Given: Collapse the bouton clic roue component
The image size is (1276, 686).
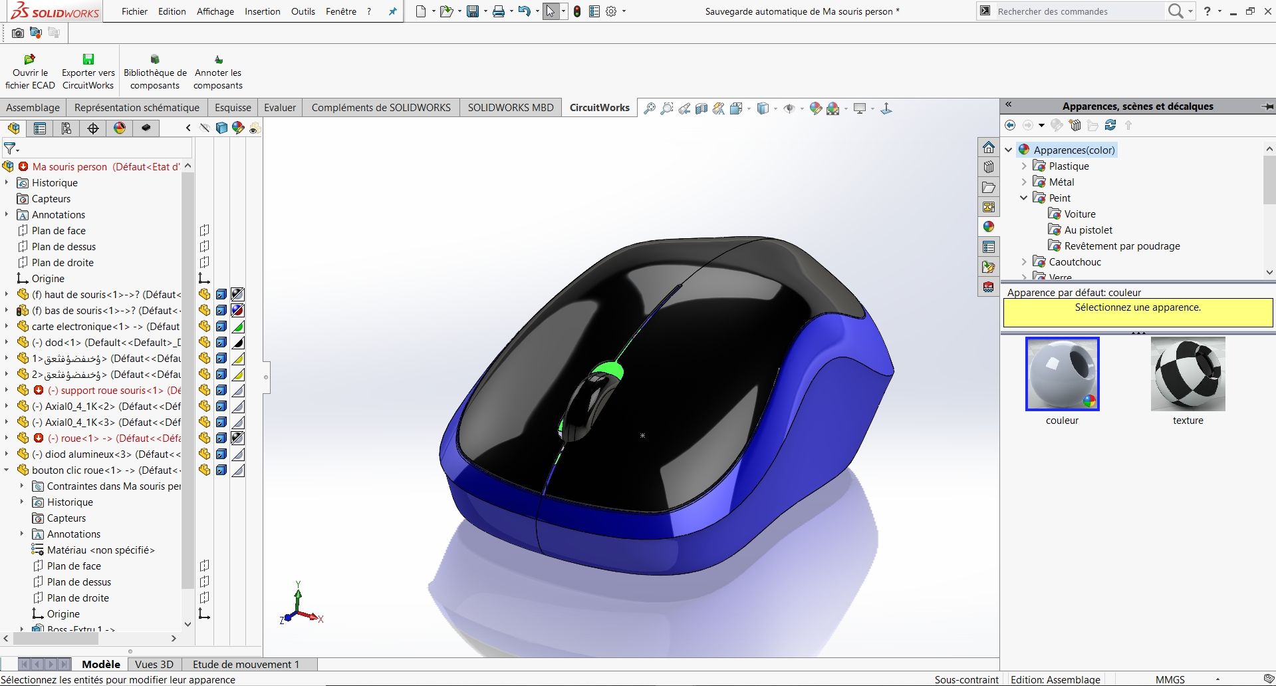Looking at the screenshot, I should (x=7, y=470).
